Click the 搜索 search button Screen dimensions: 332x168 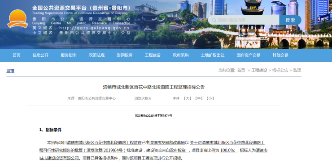click(x=290, y=20)
